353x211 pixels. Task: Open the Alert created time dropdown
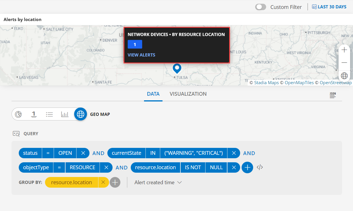(x=158, y=182)
